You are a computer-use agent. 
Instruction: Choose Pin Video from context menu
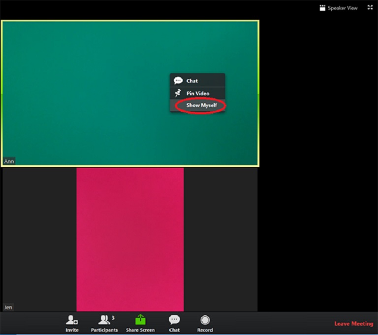point(197,93)
